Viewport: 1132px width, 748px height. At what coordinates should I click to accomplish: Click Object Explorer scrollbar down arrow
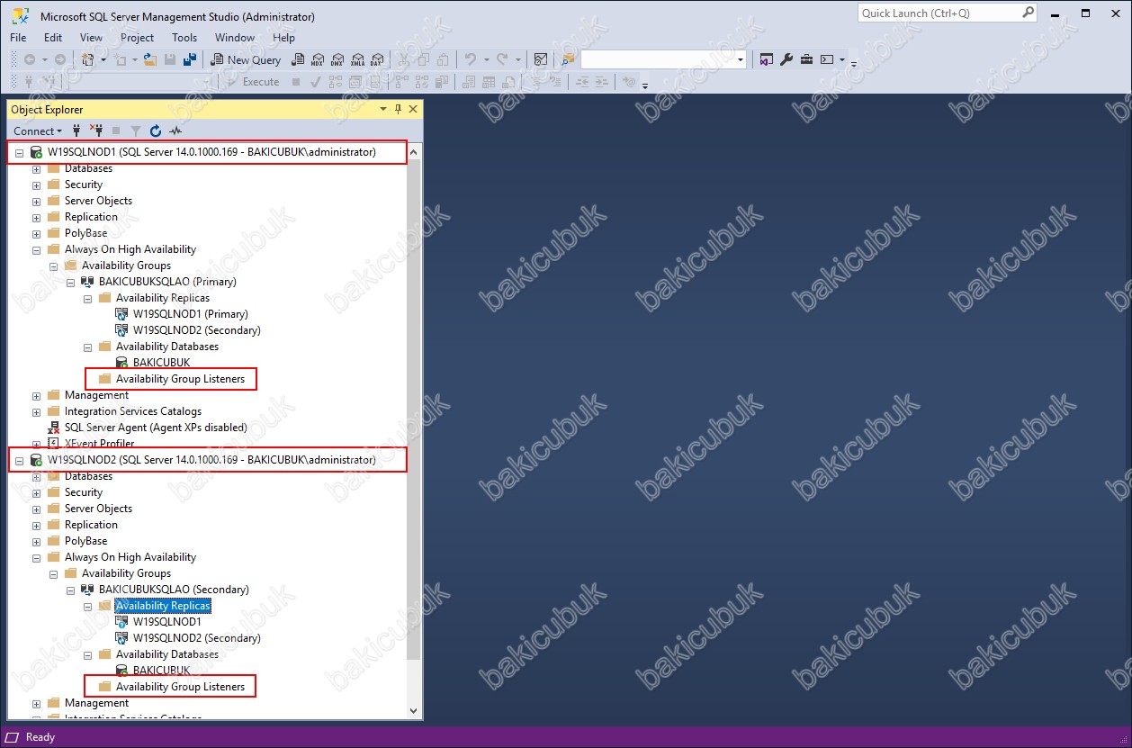click(x=414, y=711)
